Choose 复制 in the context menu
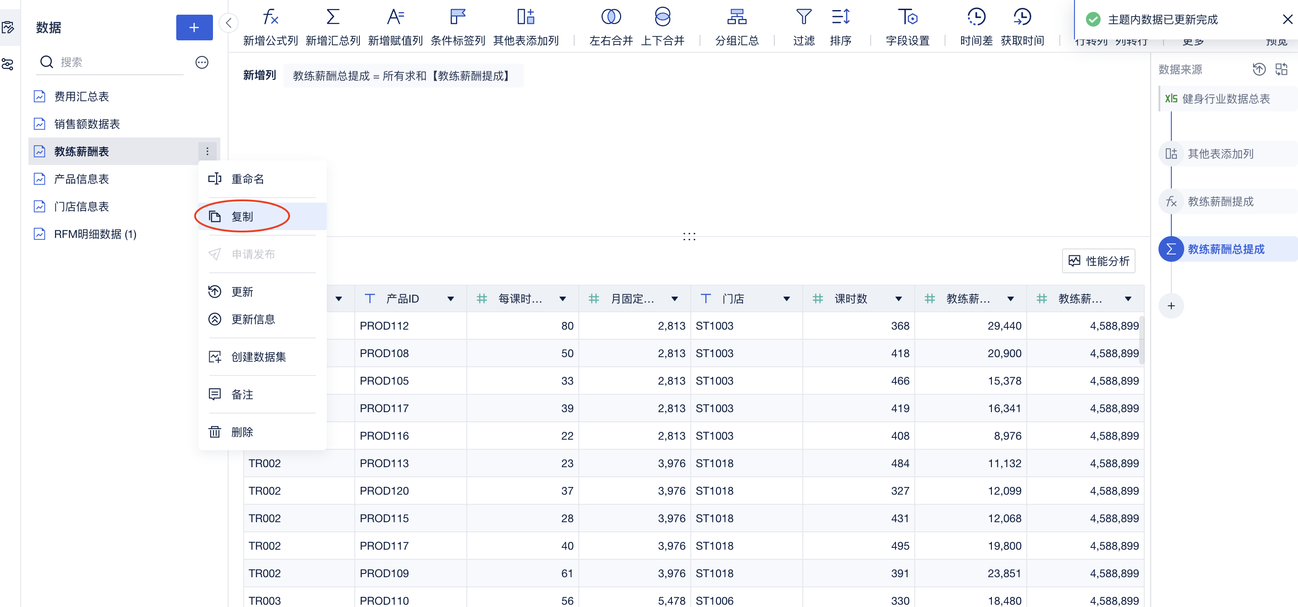Screen dimensions: 1298x607 click(x=242, y=217)
